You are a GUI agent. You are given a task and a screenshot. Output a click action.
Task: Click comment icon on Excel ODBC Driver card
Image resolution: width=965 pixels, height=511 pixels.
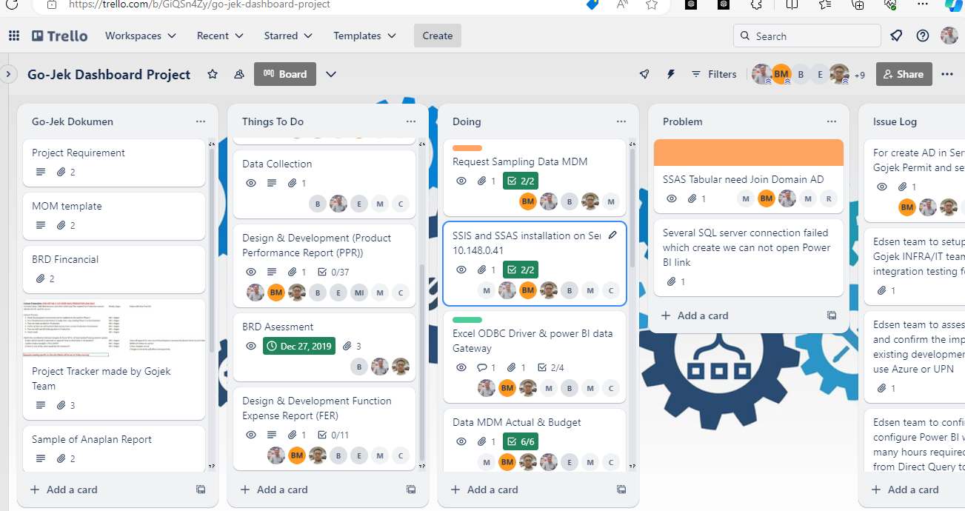click(482, 368)
